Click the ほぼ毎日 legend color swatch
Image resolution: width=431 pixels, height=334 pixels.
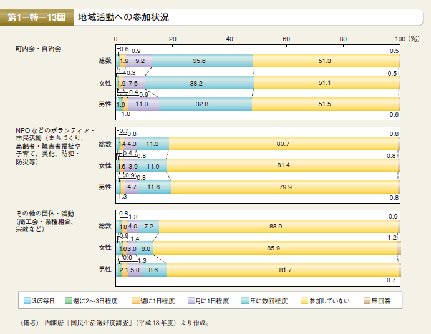coord(27,301)
